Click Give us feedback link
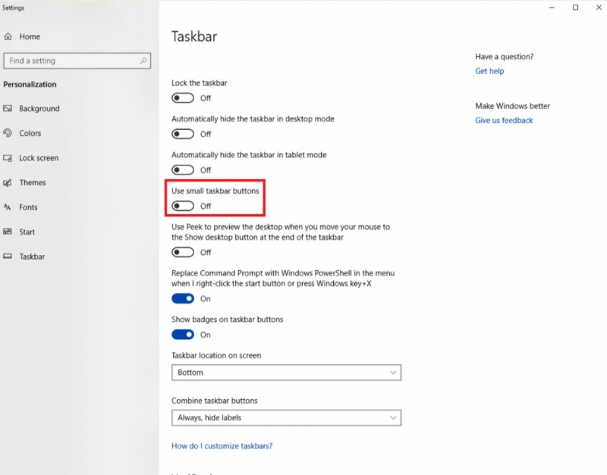 tap(504, 121)
